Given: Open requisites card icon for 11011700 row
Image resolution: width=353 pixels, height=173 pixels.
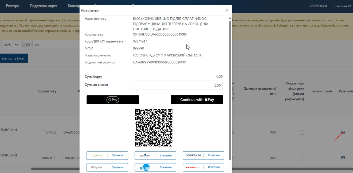Looking at the screenshot, I should coord(343,132).
